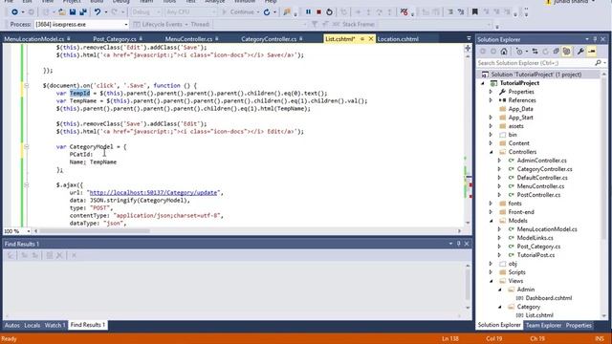Image resolution: width=612 pixels, height=344 pixels.
Task: Click the localhost Category/update URL link
Action: coord(153,193)
